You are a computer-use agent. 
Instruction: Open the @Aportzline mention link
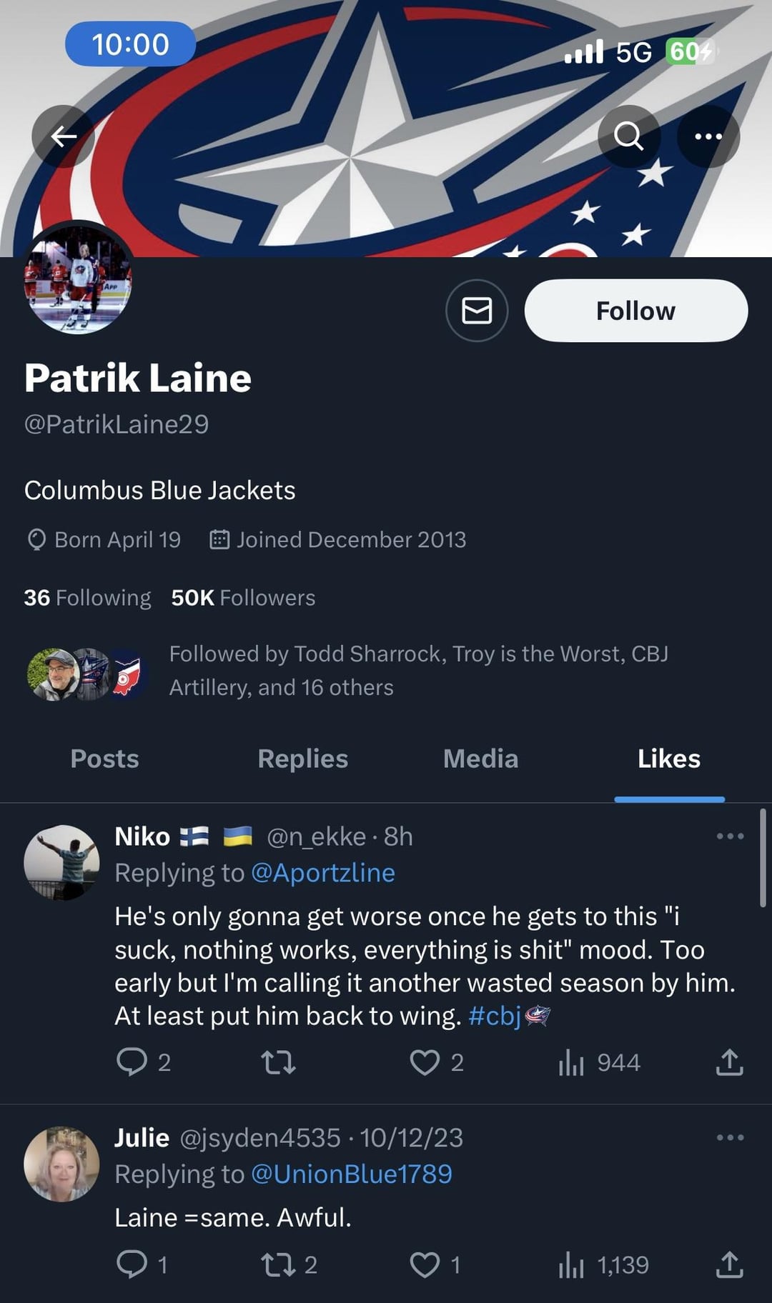pos(323,873)
